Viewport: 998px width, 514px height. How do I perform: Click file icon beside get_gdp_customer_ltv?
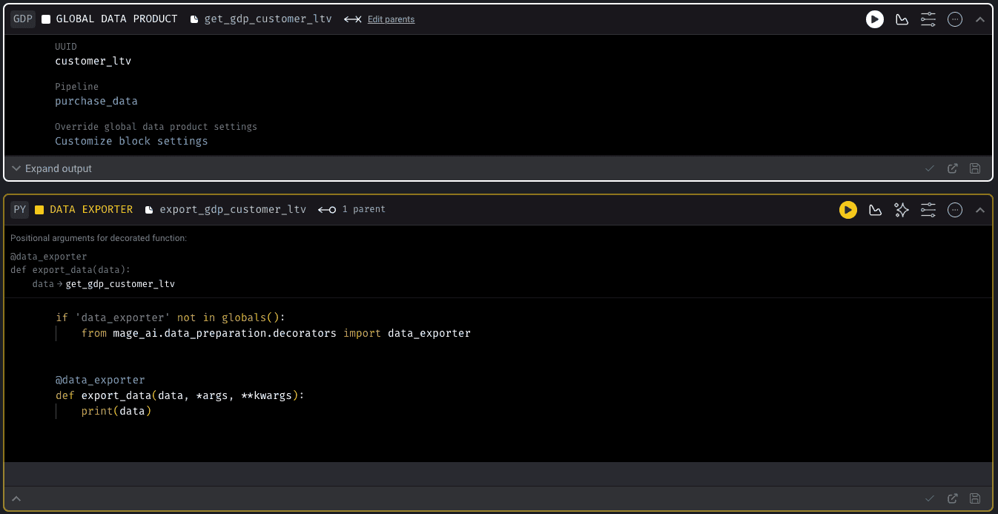pos(194,19)
